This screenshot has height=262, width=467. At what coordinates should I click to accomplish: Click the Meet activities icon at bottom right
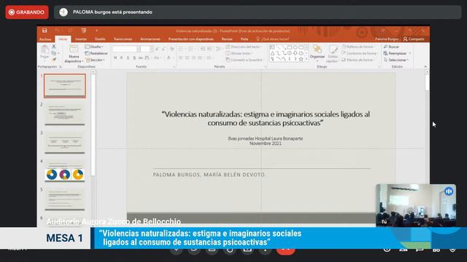tap(436, 250)
